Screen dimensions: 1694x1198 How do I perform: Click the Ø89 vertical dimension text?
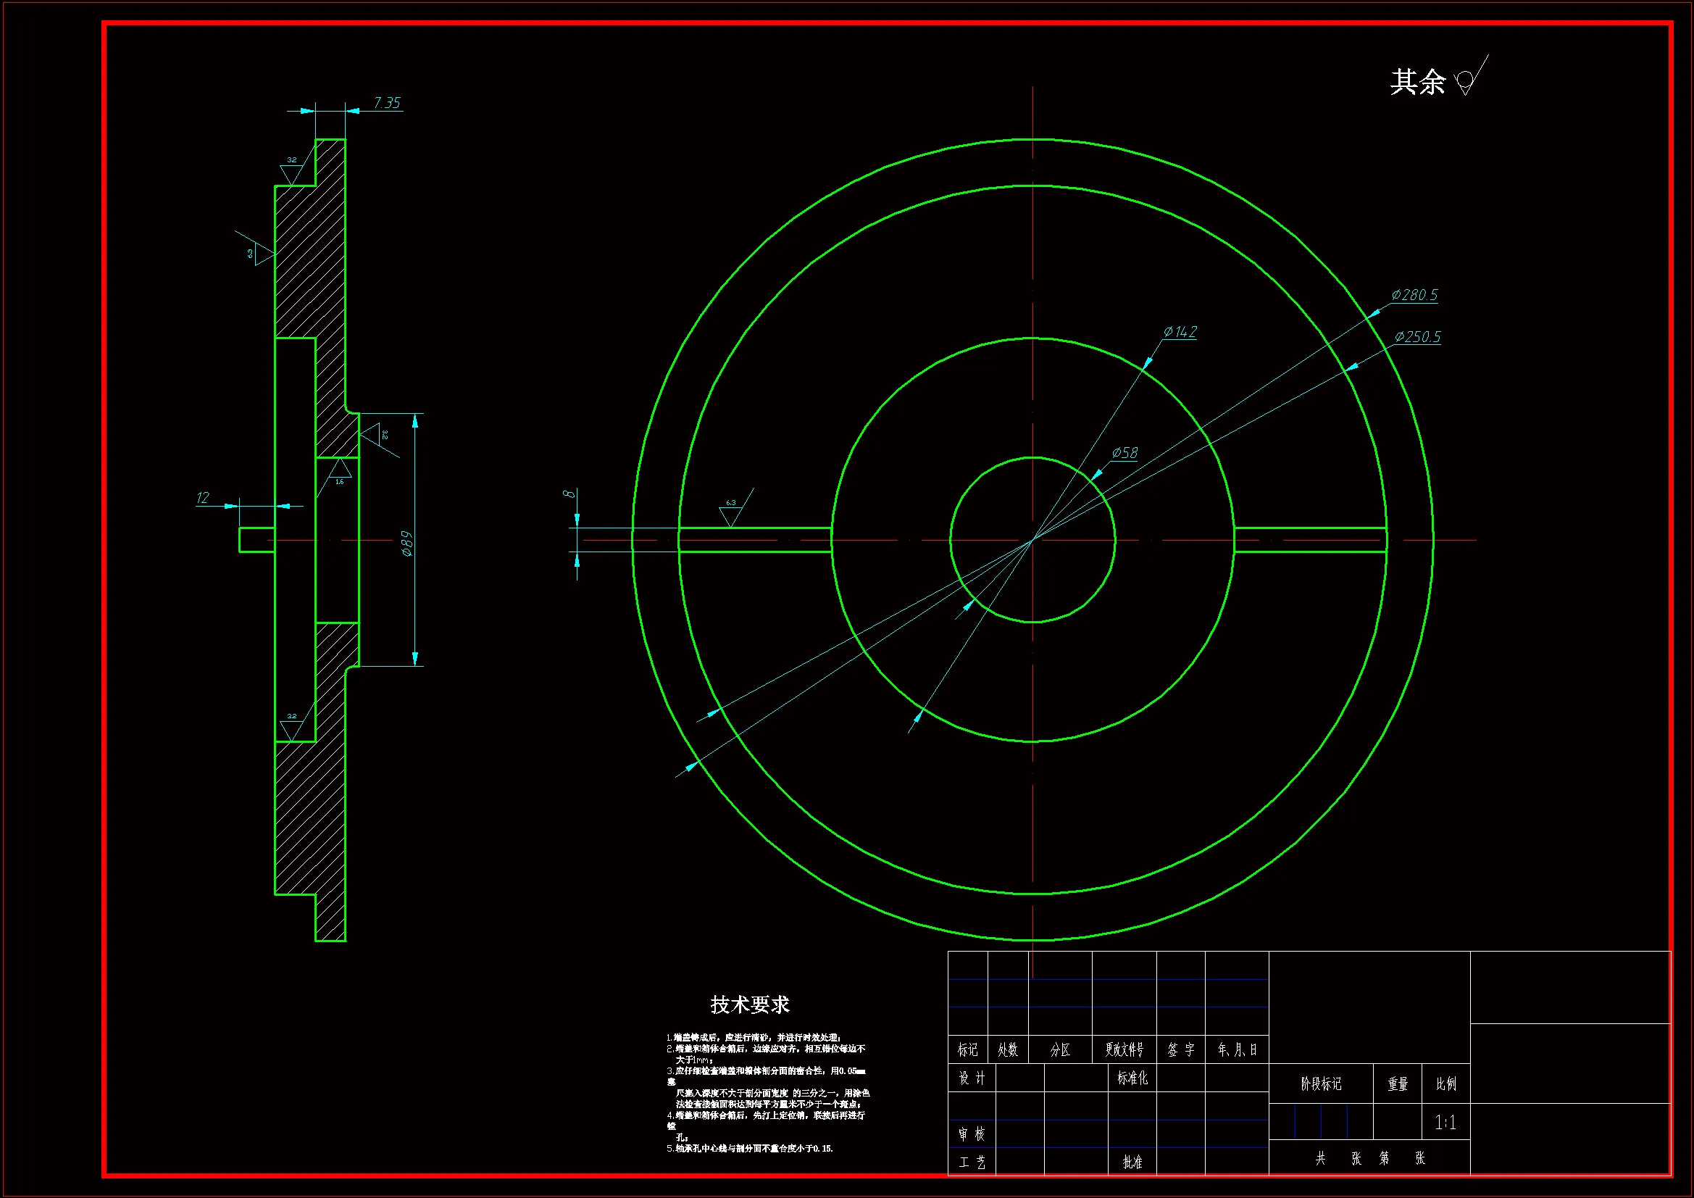[406, 543]
